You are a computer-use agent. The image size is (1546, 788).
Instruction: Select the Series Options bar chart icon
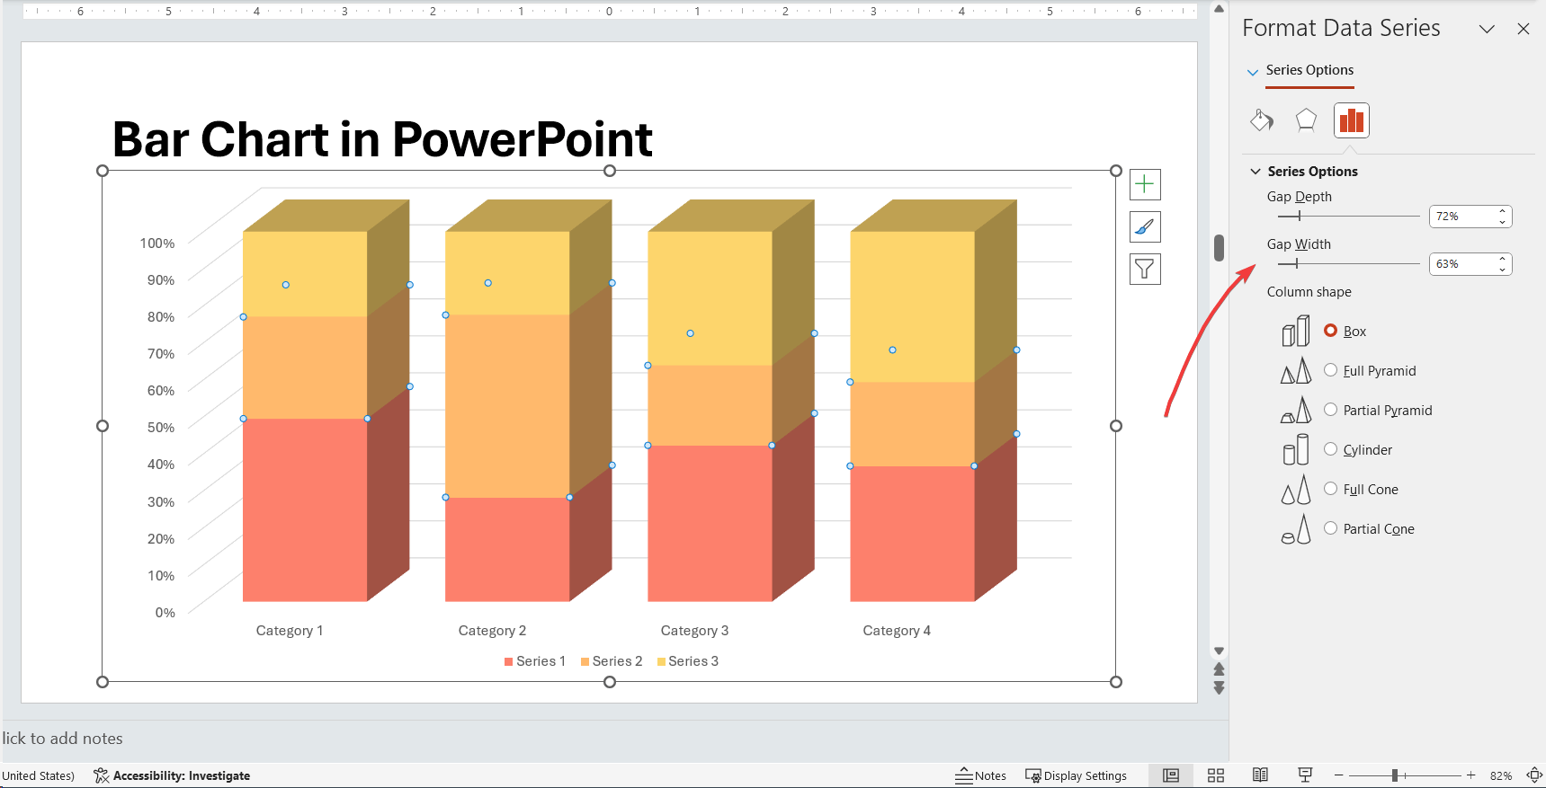[1351, 120]
